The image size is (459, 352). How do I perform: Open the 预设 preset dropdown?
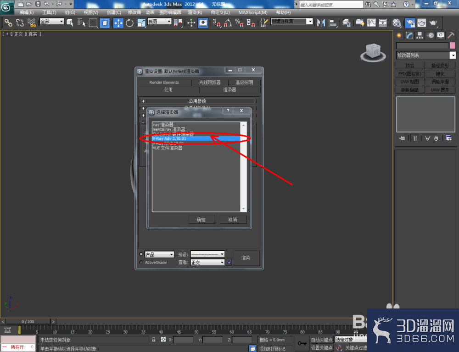click(x=207, y=254)
